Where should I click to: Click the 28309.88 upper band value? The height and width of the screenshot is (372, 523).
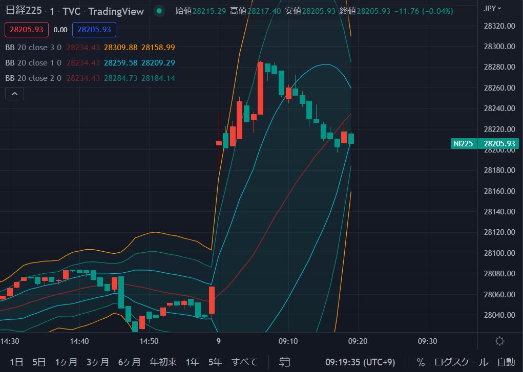pos(120,48)
